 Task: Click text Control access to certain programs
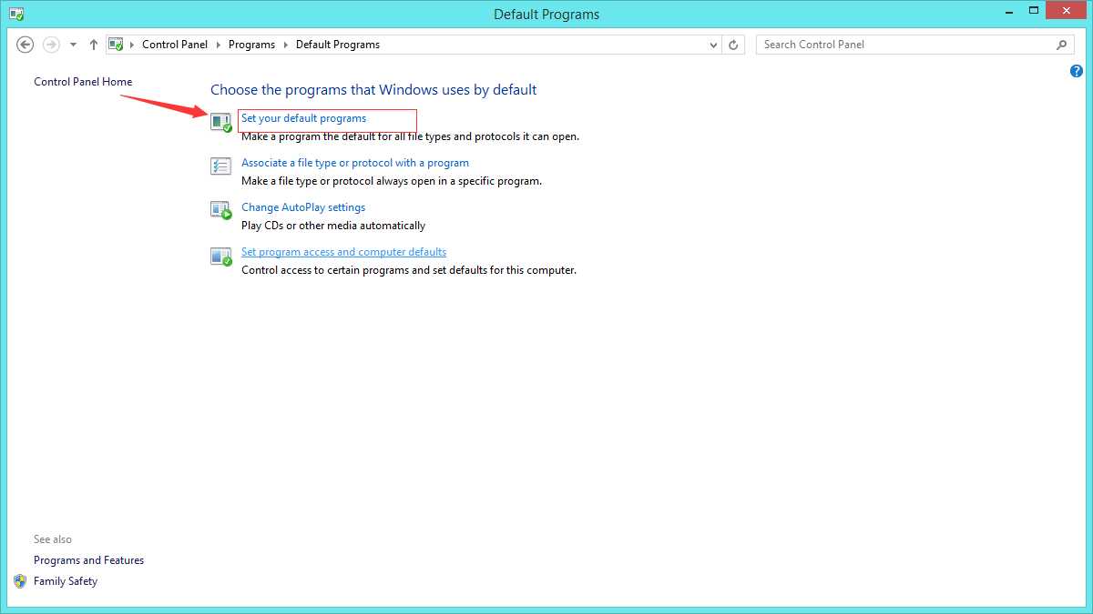click(409, 270)
